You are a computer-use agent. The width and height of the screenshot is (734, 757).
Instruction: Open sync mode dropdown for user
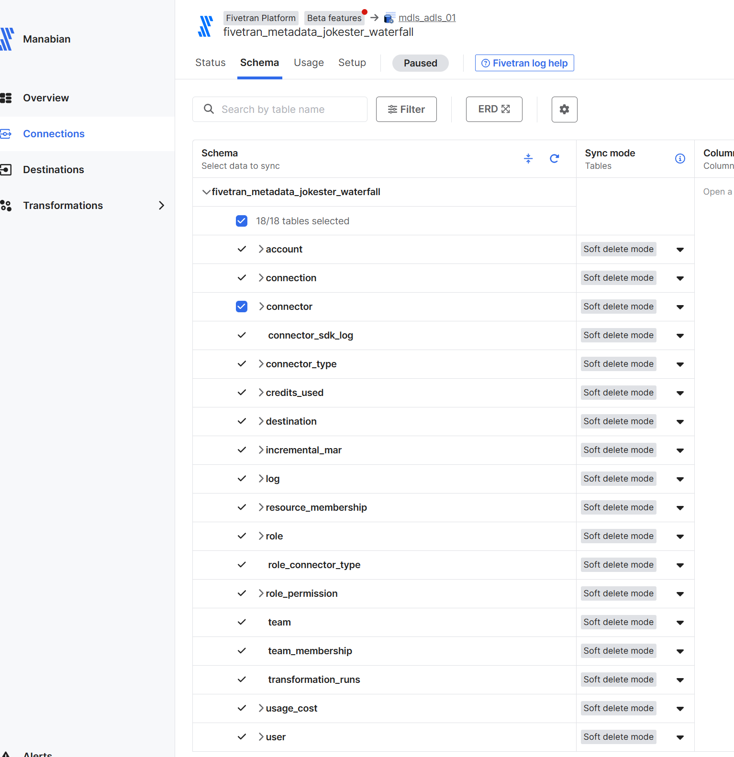pos(680,737)
